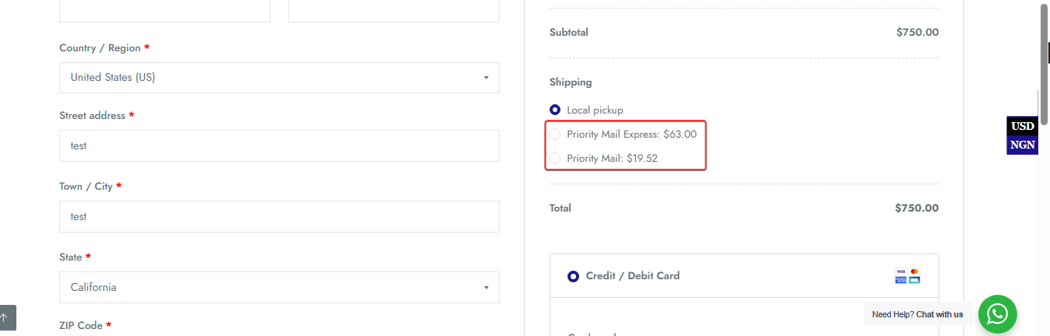Open the Country / Region dropdown
Screen dimensions: 1050x336
[x=279, y=78]
